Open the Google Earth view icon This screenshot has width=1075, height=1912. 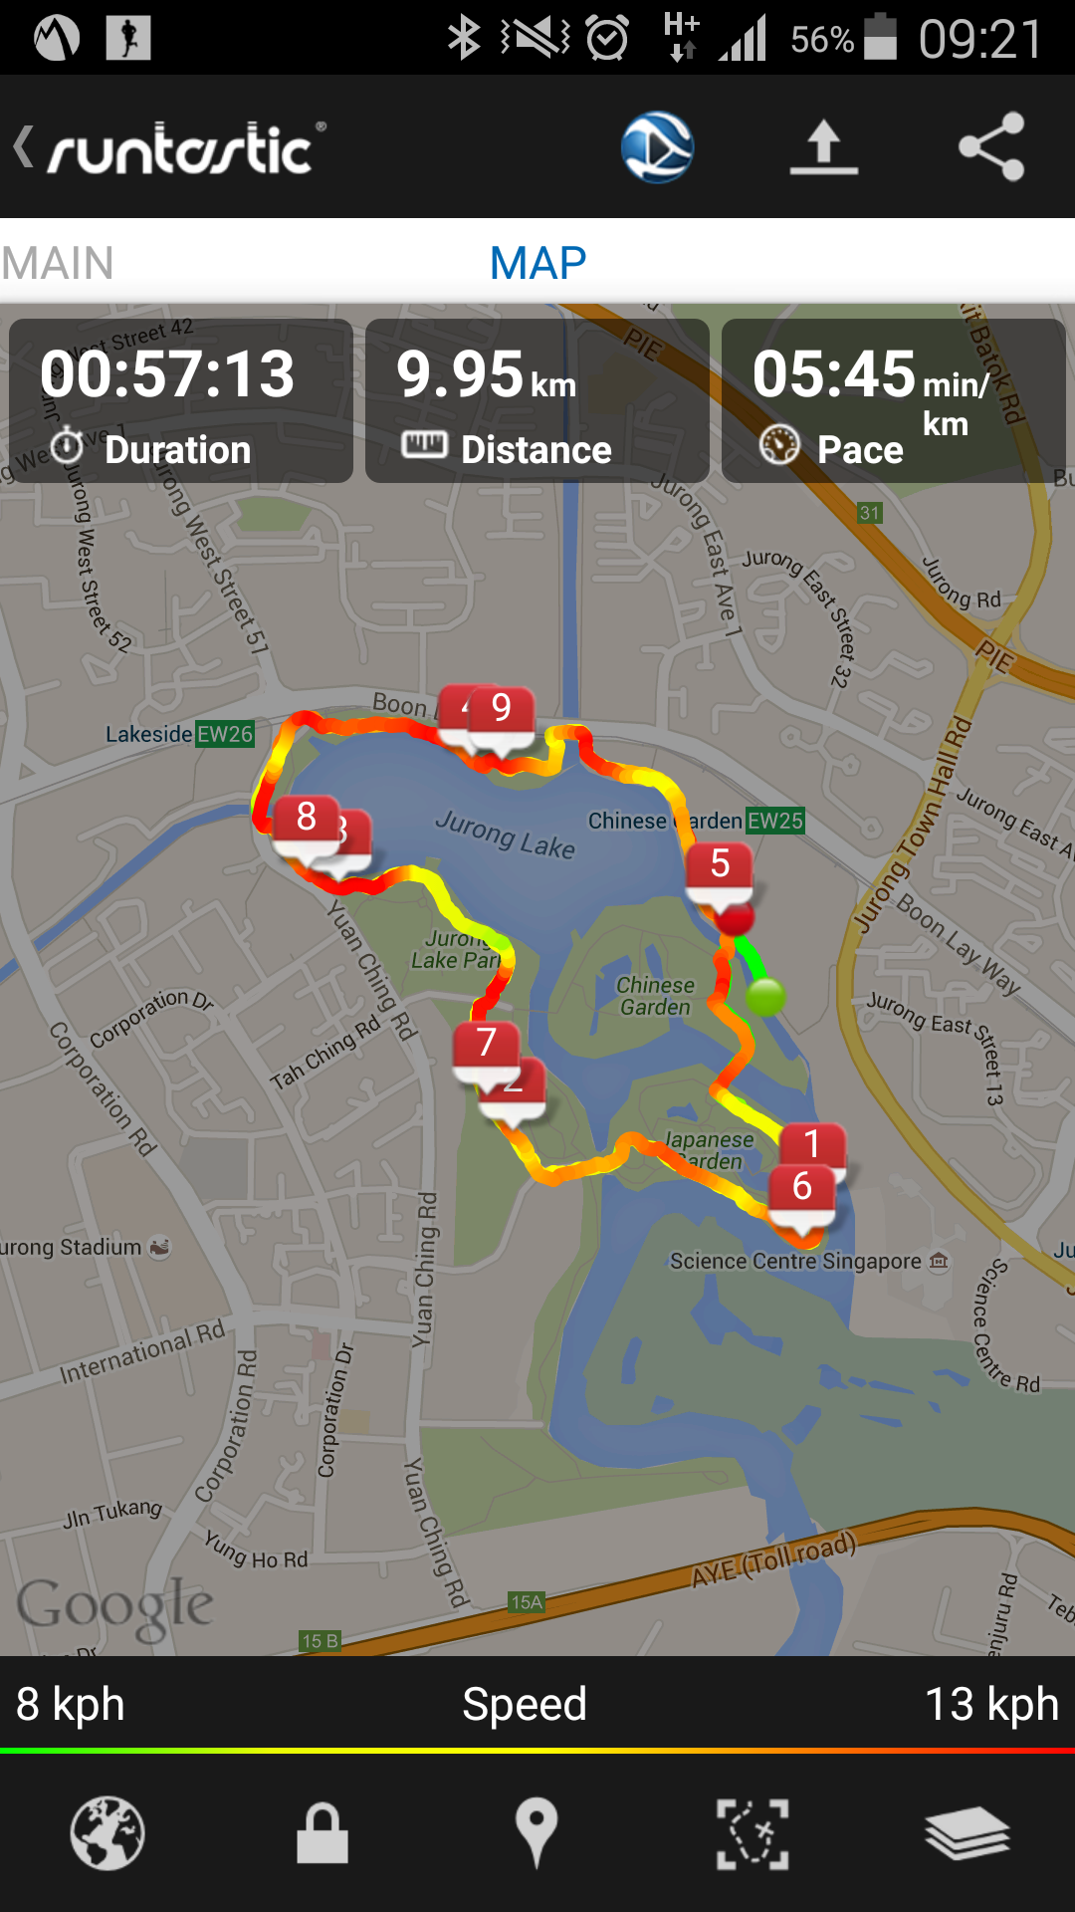[657, 147]
